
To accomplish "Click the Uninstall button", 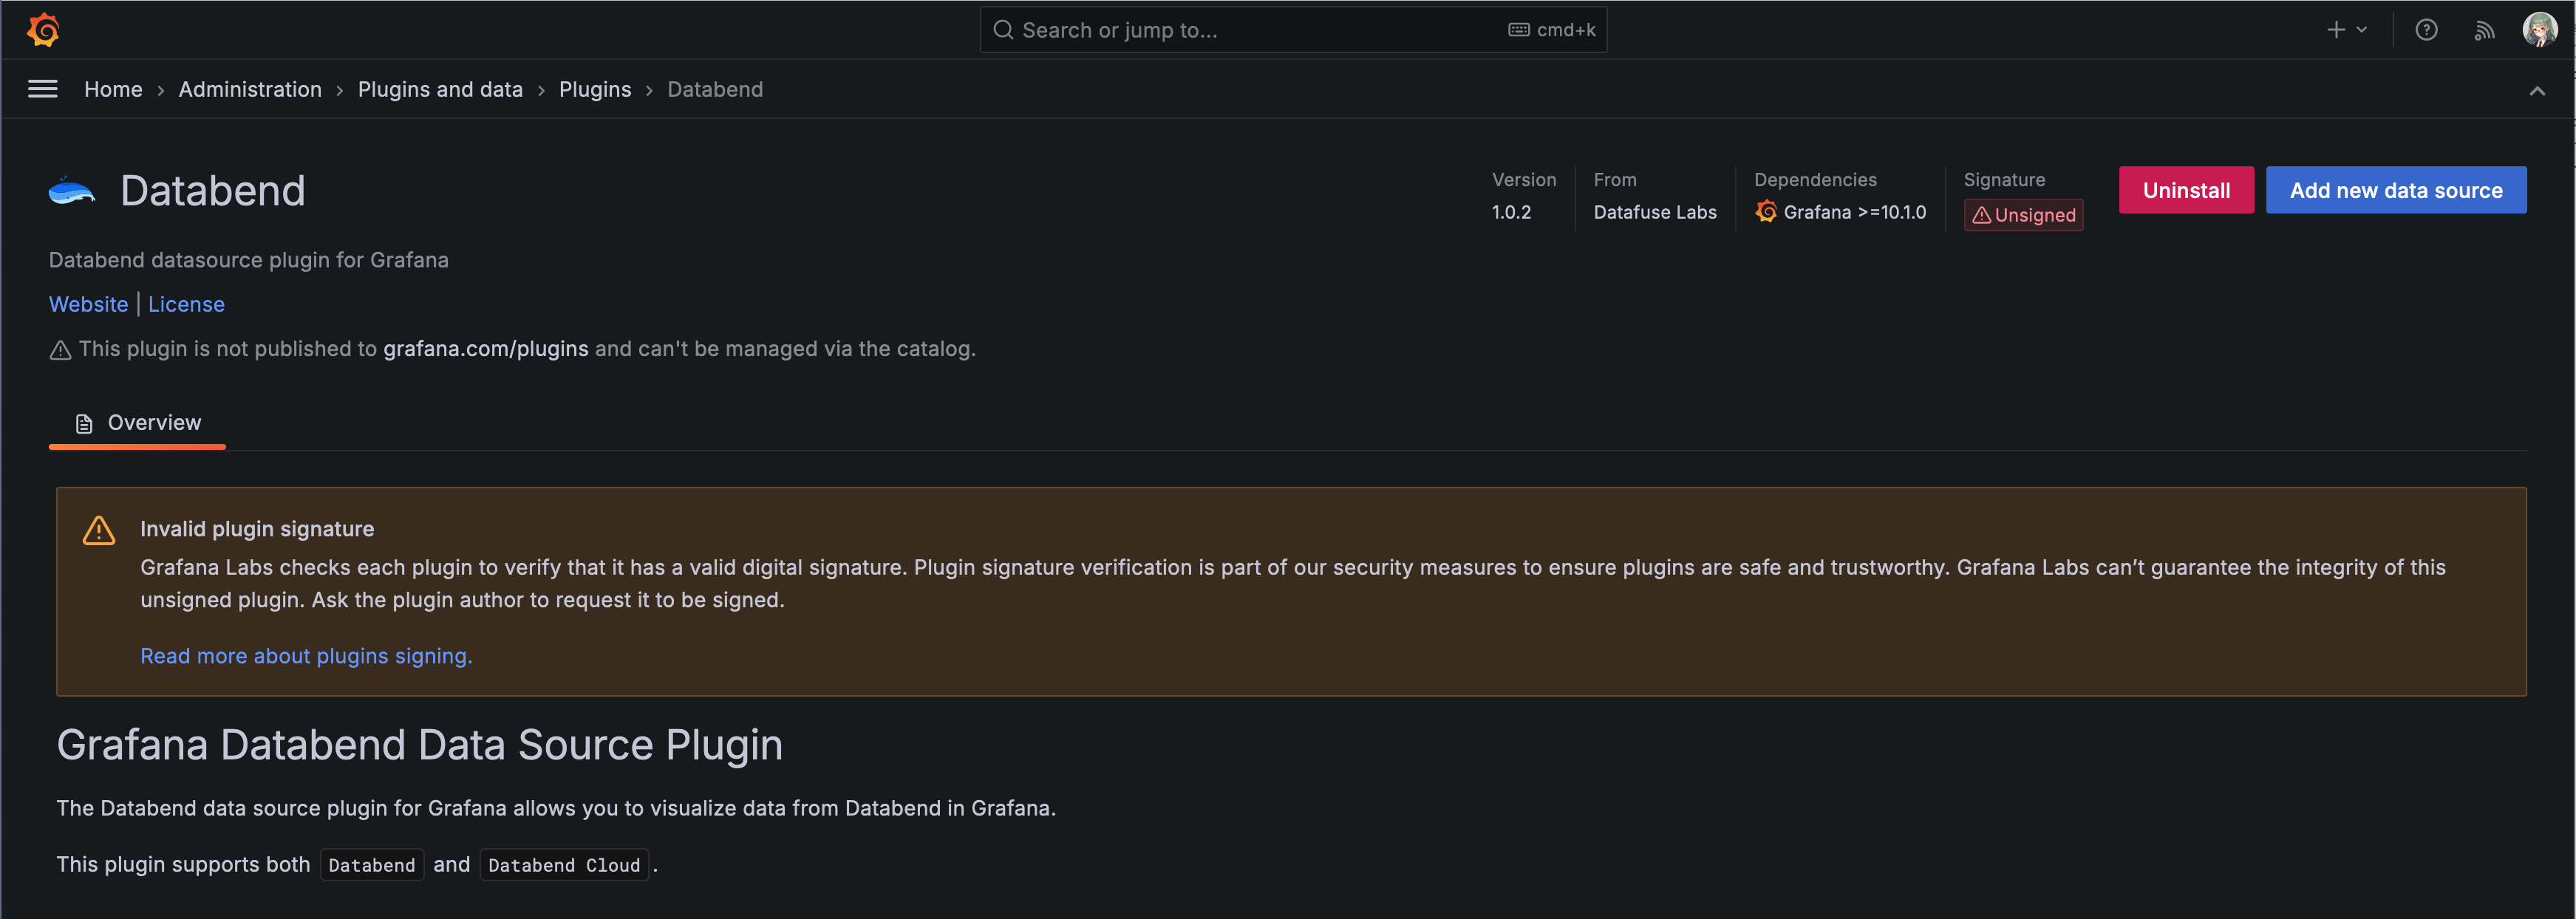I will pyautogui.click(x=2186, y=190).
